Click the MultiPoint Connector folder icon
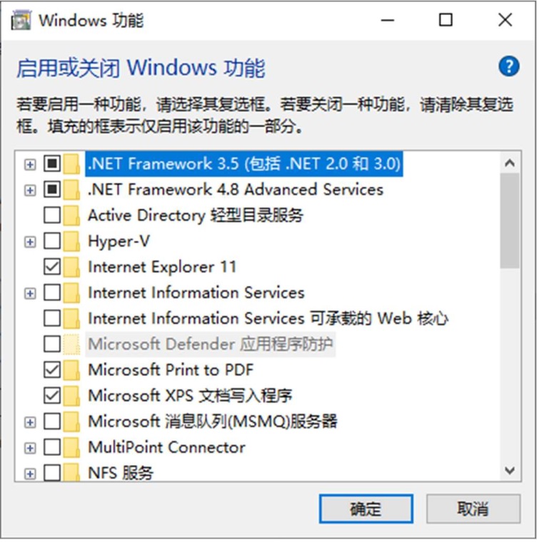Image resolution: width=539 pixels, height=542 pixels. tap(71, 447)
